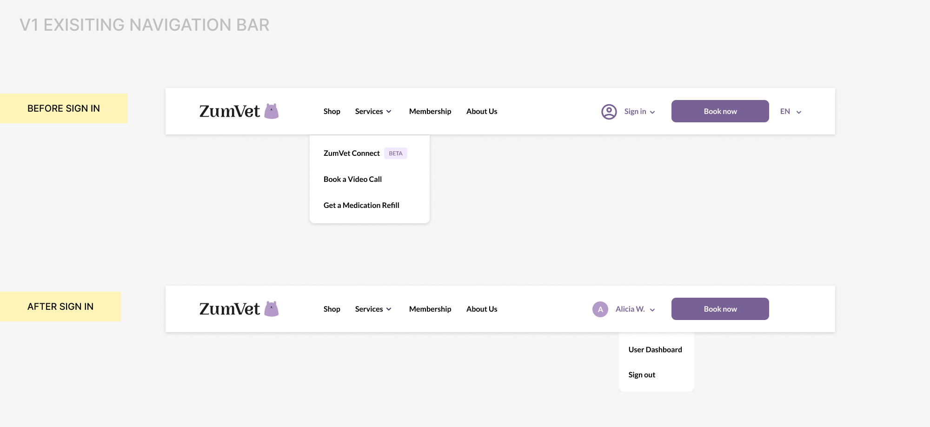Choose Book a Video Call
Viewport: 930px width, 427px height.
click(352, 180)
